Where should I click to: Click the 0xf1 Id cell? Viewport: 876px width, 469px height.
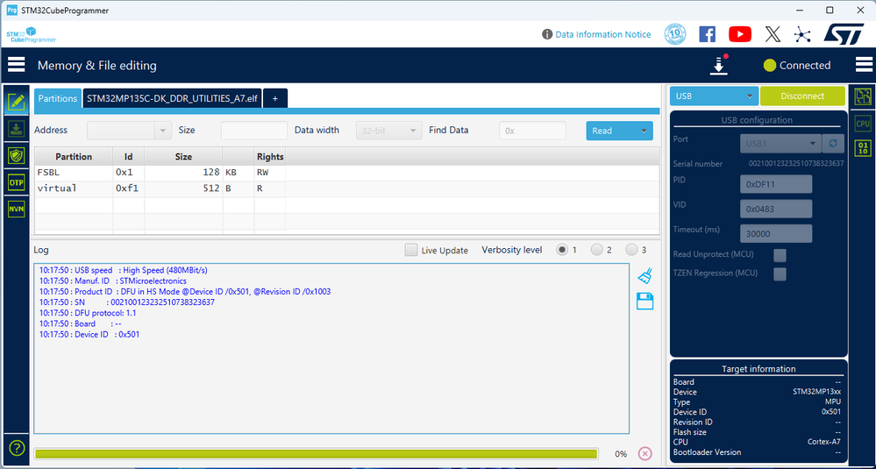coord(129,188)
